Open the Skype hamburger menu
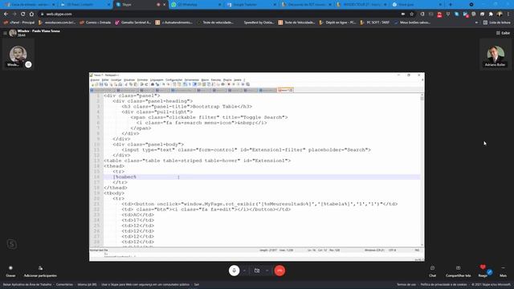Screen dimensions: 514x289 (5, 33)
